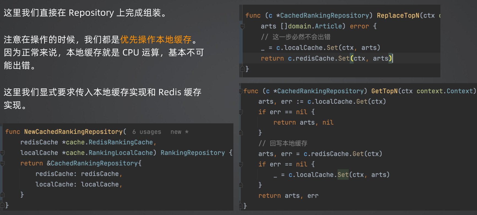Collapse the ReplaceTopN function fold marker
The height and width of the screenshot is (215, 477).
(x=242, y=26)
